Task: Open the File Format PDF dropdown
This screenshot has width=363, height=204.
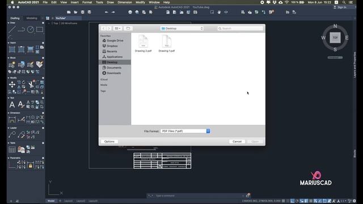Action: point(185,131)
